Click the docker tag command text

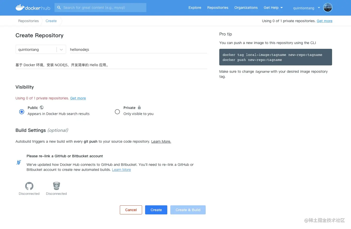click(x=272, y=55)
